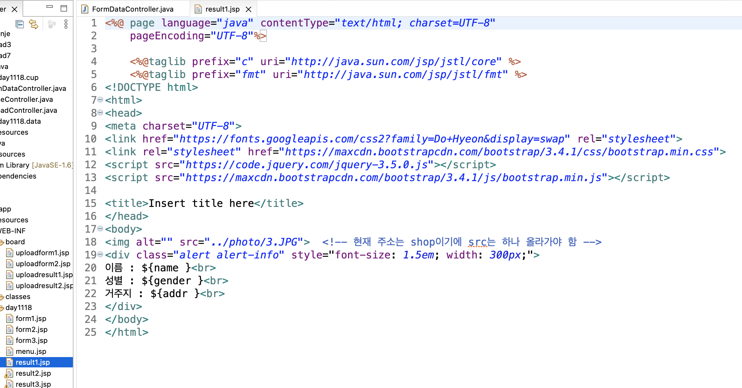Click Collapse All icon in explorer
The width and height of the screenshot is (742, 388).
coord(20,24)
